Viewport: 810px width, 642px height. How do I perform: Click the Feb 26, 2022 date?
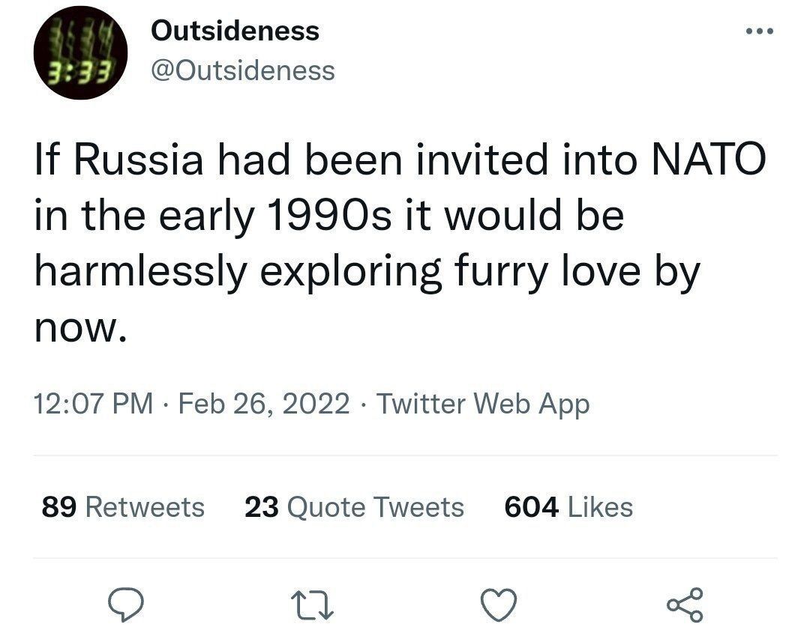pyautogui.click(x=265, y=405)
